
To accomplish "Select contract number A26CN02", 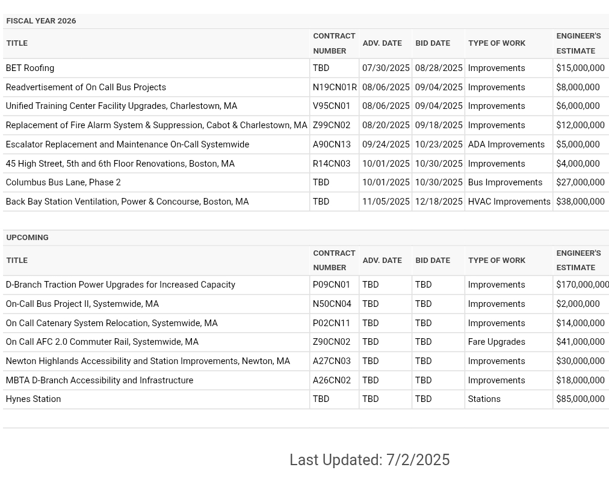I will [332, 380].
